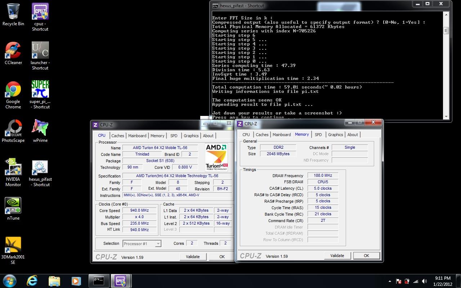Select CPU tab in left CPU-Z window
The image size is (461, 288).
(x=102, y=135)
